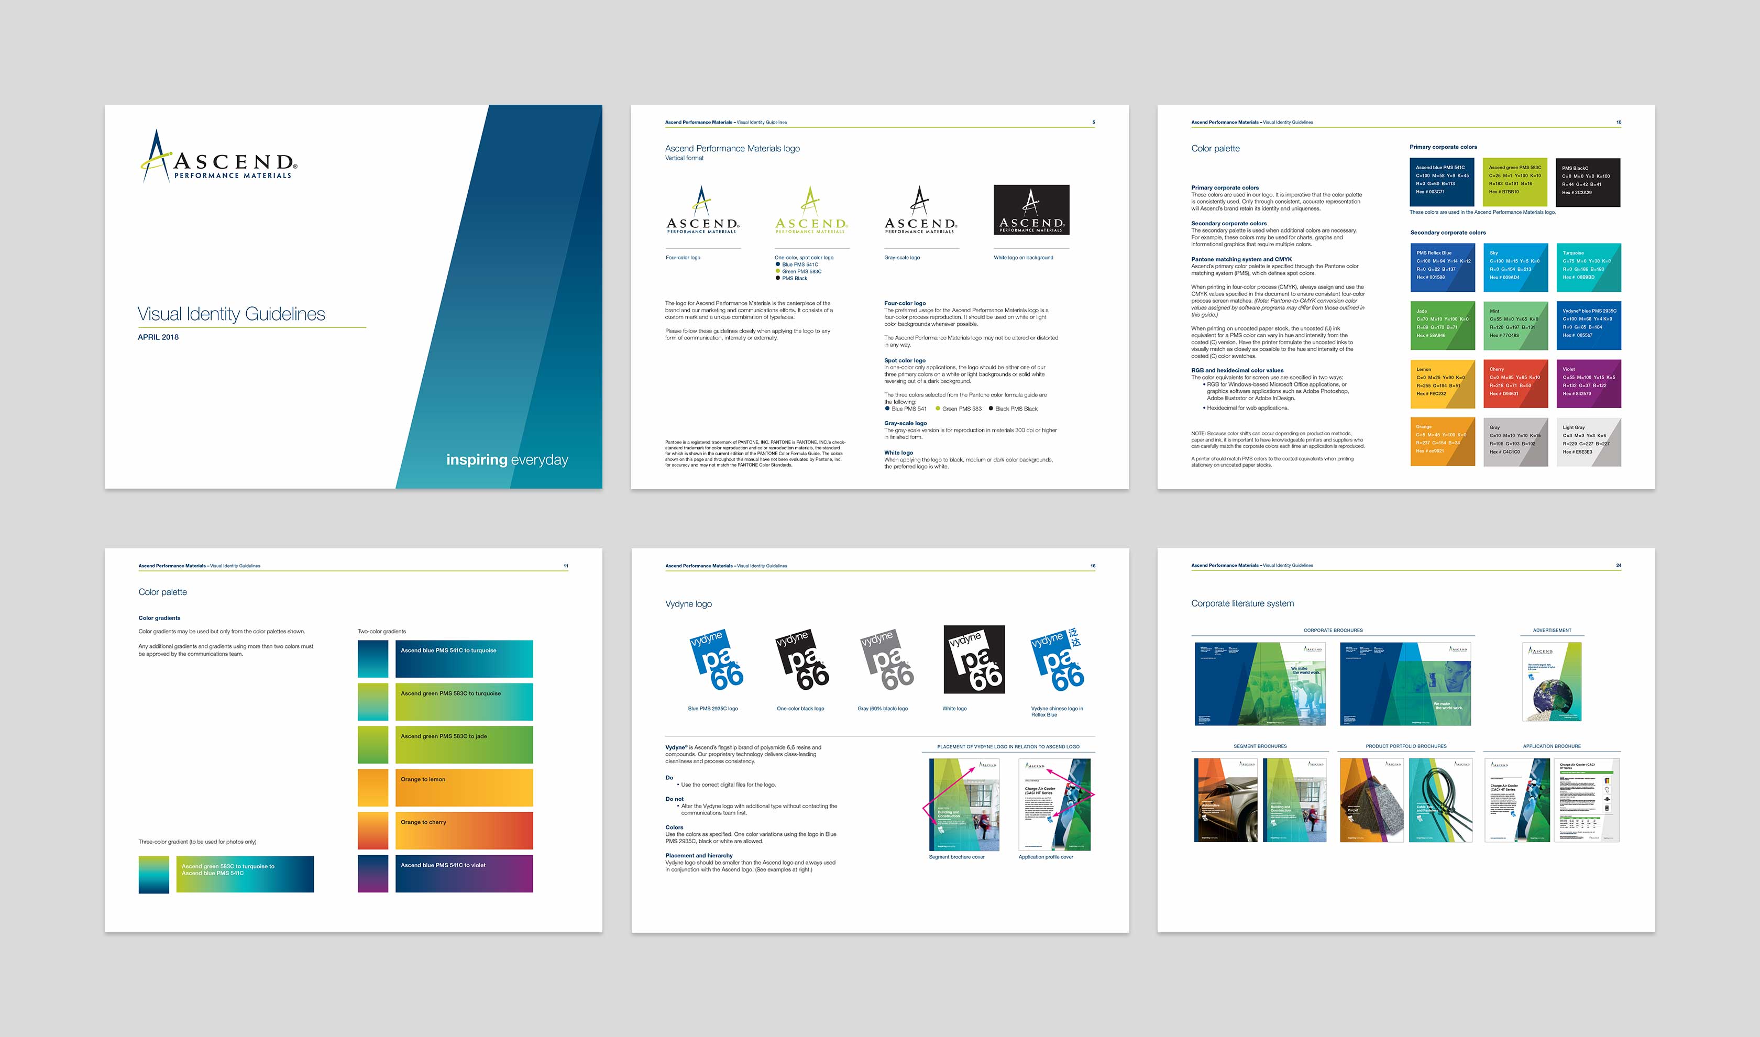Viewport: 1760px width, 1037px height.
Task: Click the 'Visual Identity Guidelines' cover title
Action: click(232, 314)
